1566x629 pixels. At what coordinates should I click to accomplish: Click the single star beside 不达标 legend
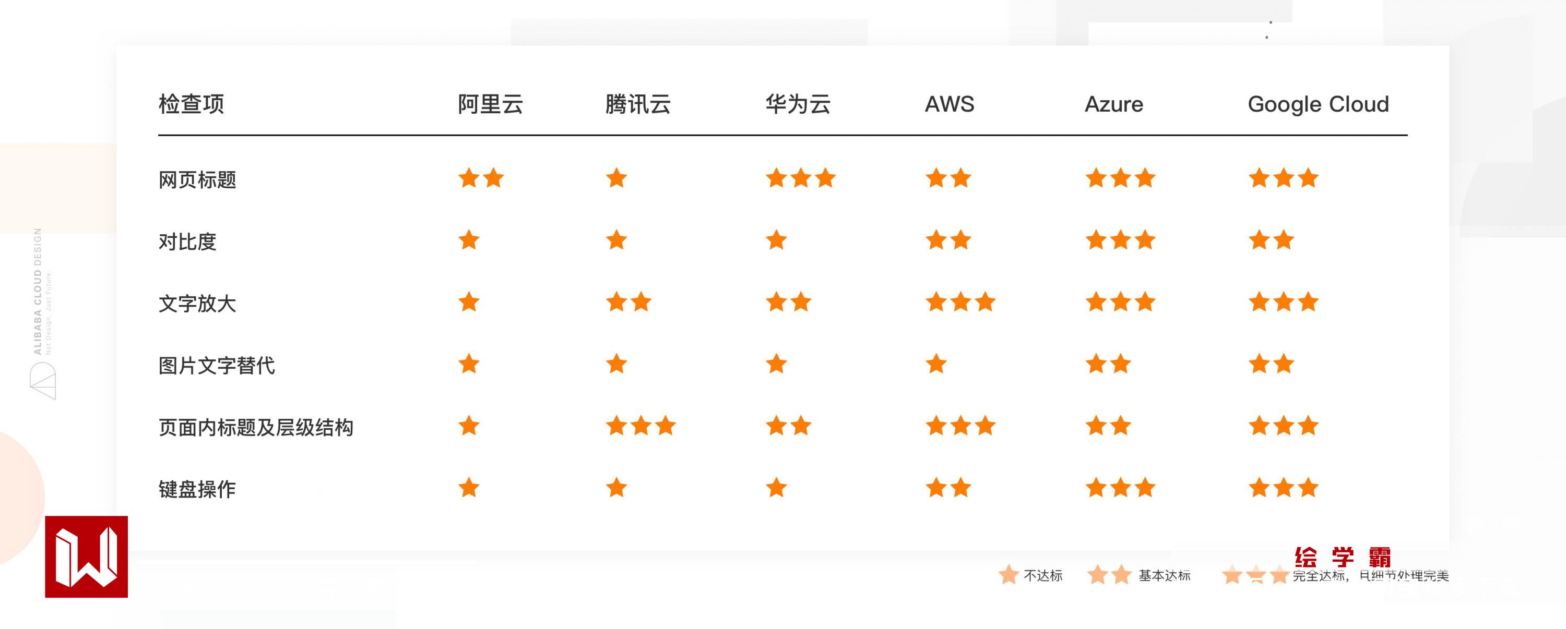pos(1008,574)
